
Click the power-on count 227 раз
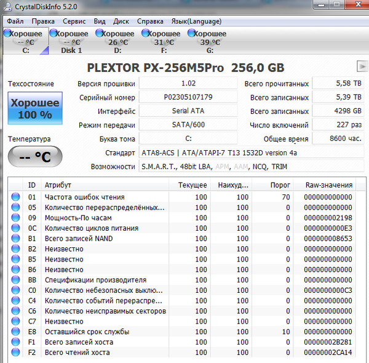click(338, 125)
